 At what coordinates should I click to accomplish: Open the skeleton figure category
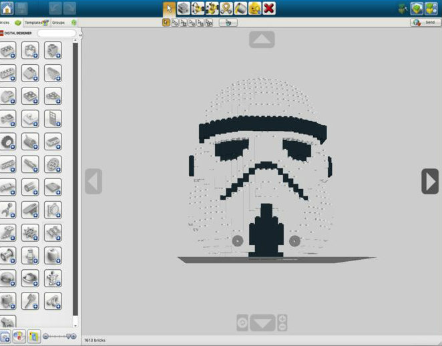pyautogui.click(x=53, y=279)
